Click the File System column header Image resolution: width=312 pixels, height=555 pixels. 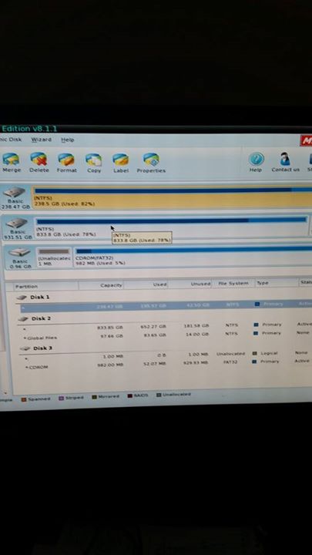pos(233,283)
